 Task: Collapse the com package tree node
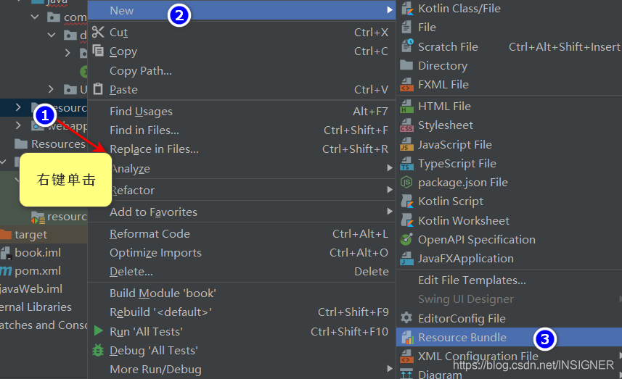35,17
